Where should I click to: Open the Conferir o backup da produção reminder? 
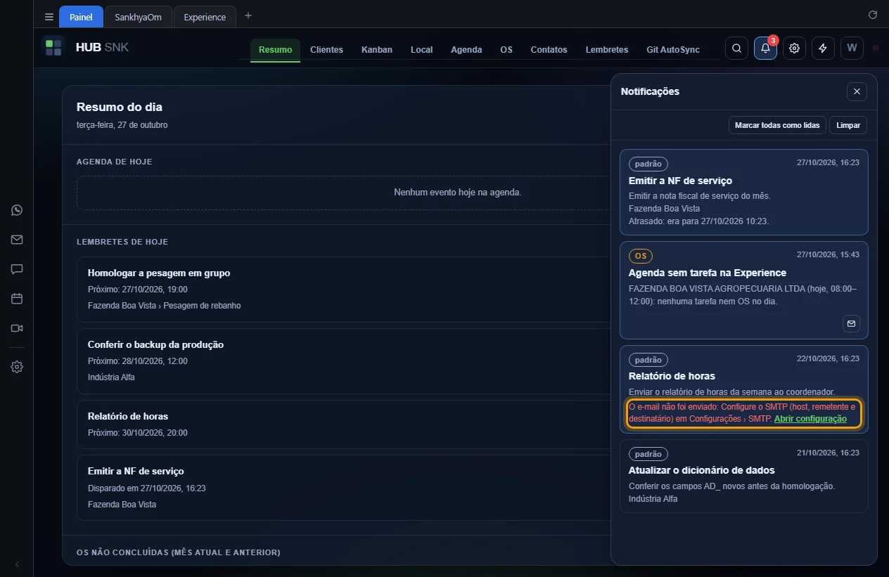pyautogui.click(x=344, y=361)
